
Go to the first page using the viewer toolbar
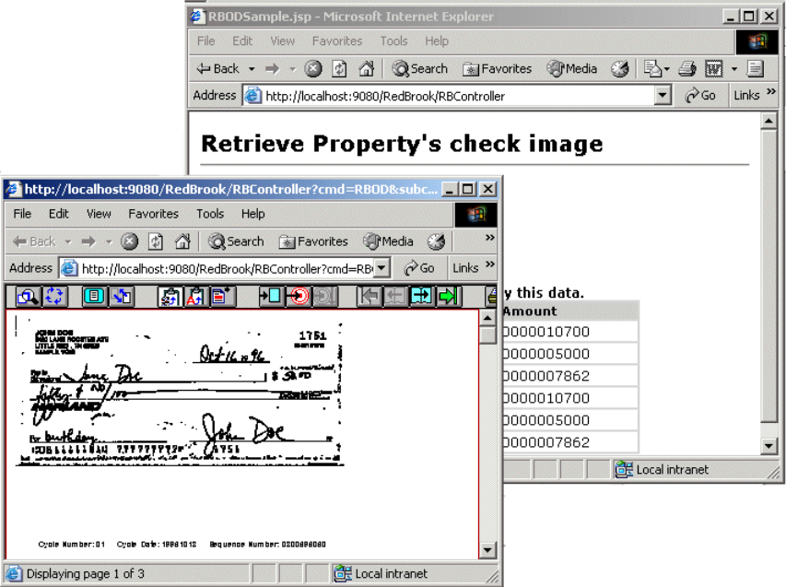coord(370,295)
